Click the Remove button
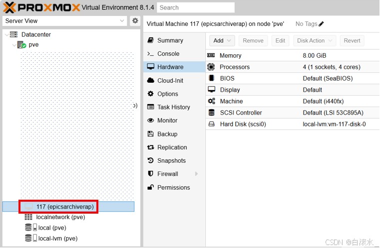 pos(253,41)
